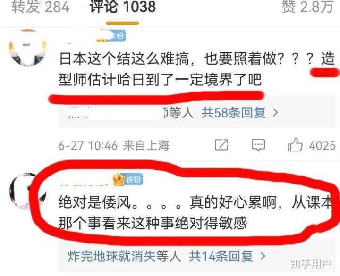Image resolution: width=340 pixels, height=276 pixels.
Task: Open the first comment text about 造型师
Action: tap(196, 69)
